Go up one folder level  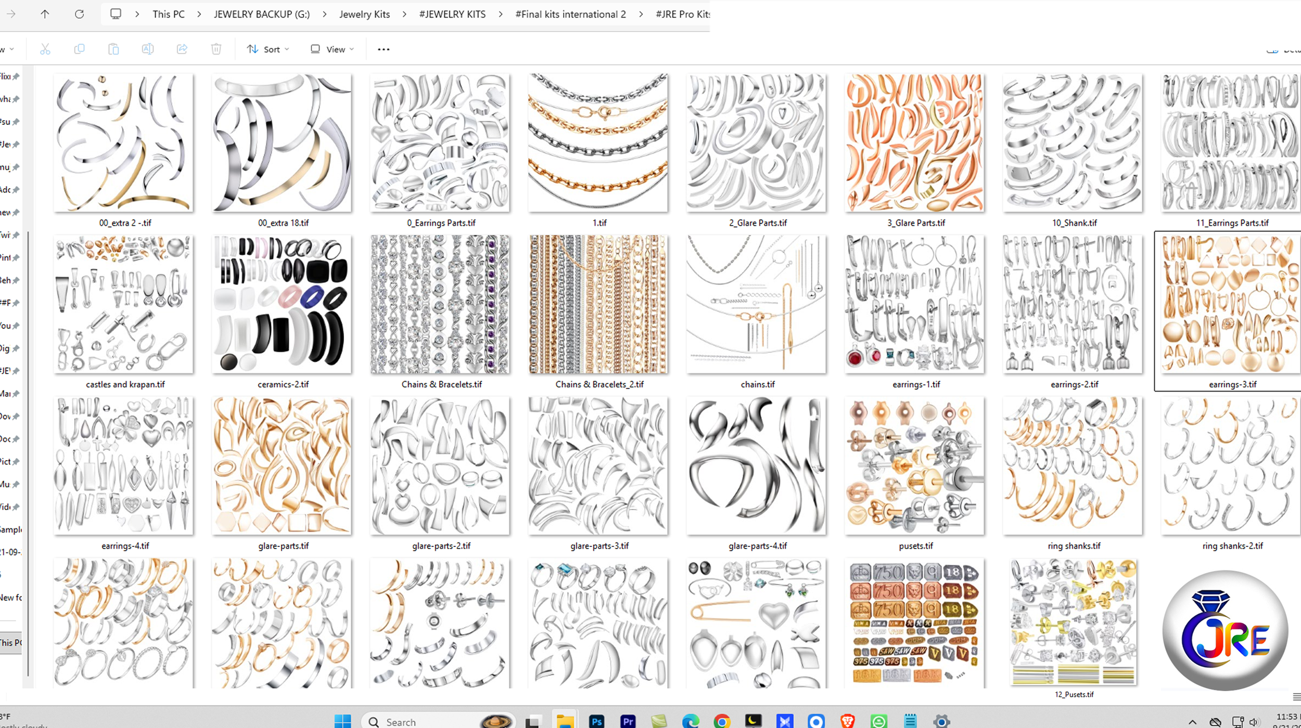[45, 14]
